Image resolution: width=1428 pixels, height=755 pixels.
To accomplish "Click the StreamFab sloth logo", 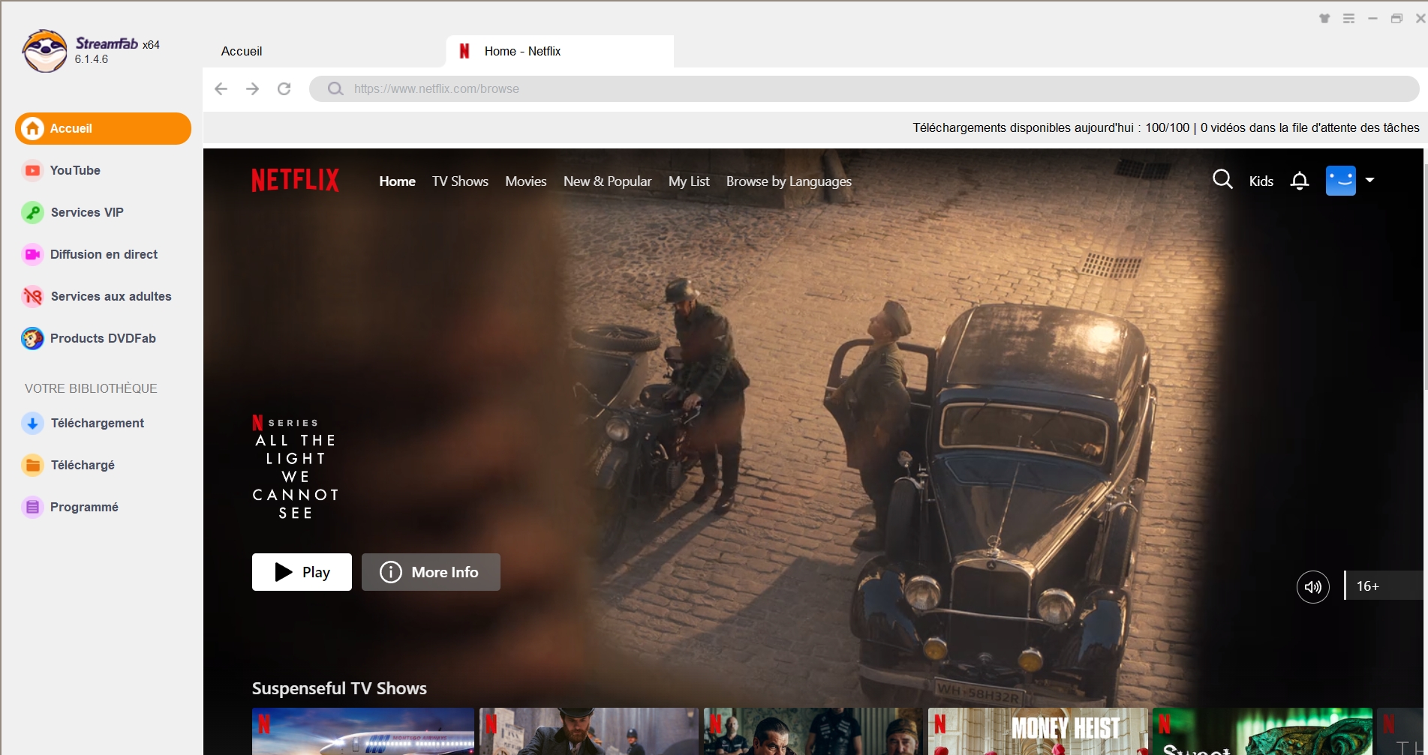I will (45, 51).
